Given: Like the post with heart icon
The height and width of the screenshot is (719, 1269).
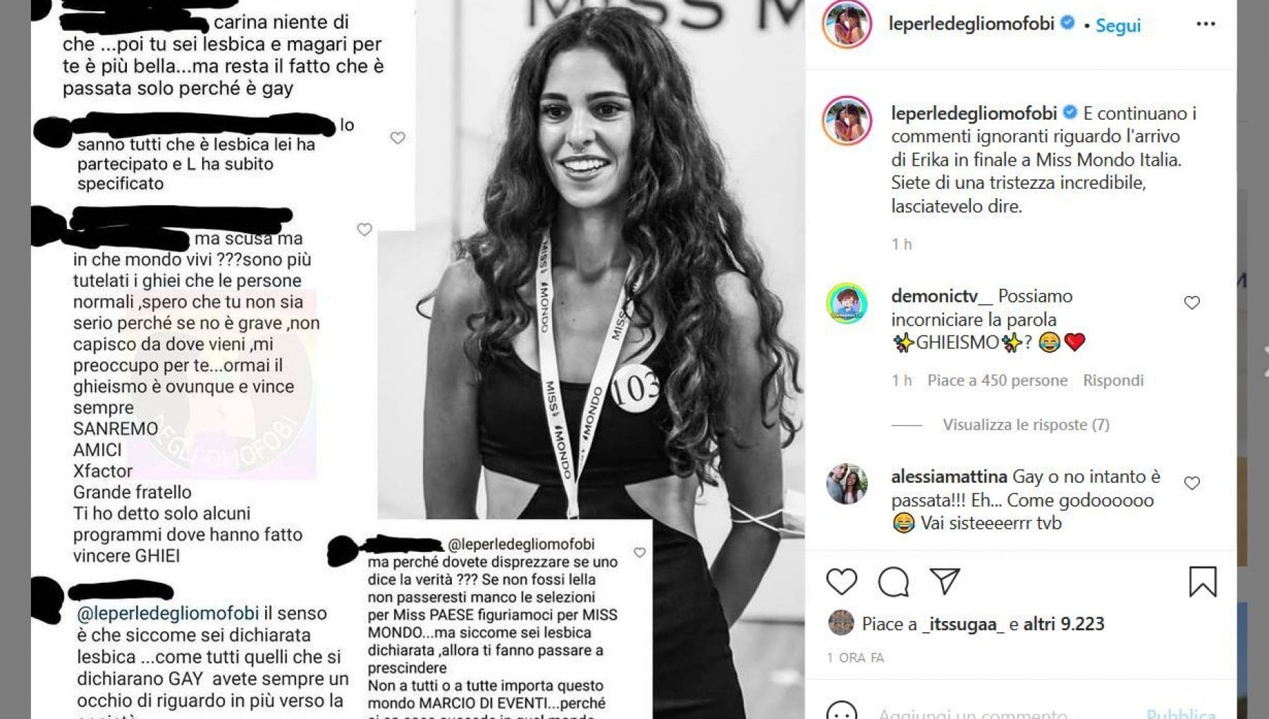Looking at the screenshot, I should [x=841, y=582].
